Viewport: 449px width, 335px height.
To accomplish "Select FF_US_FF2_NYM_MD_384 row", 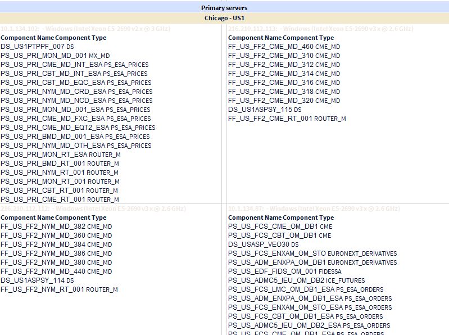I will (56, 245).
